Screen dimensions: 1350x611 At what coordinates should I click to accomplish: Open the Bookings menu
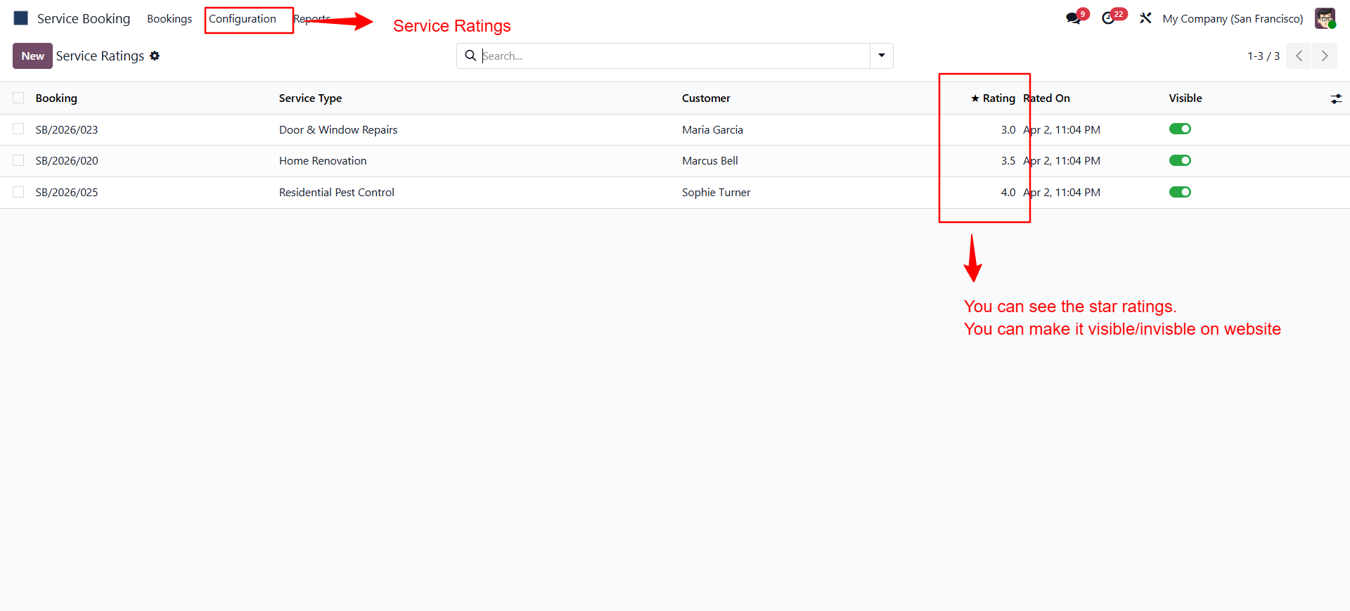click(x=169, y=18)
